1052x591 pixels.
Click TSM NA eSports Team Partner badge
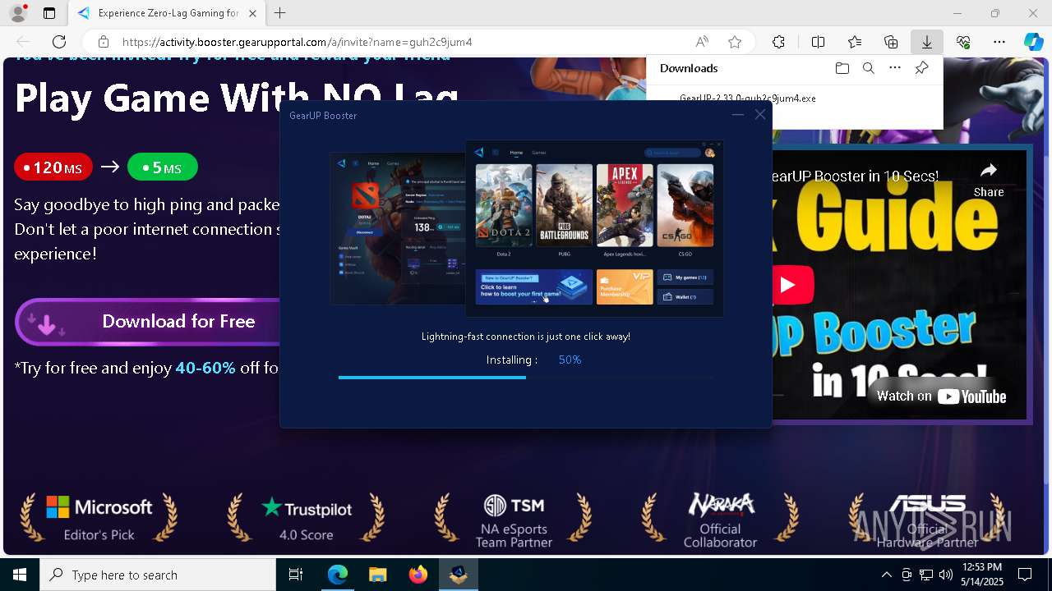tap(514, 520)
